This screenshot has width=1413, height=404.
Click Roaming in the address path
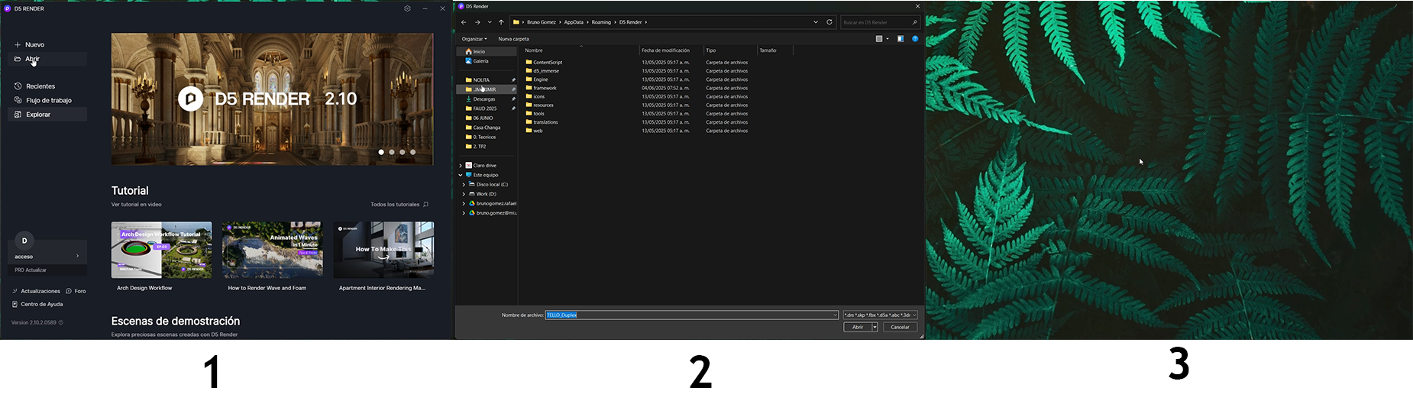601,22
